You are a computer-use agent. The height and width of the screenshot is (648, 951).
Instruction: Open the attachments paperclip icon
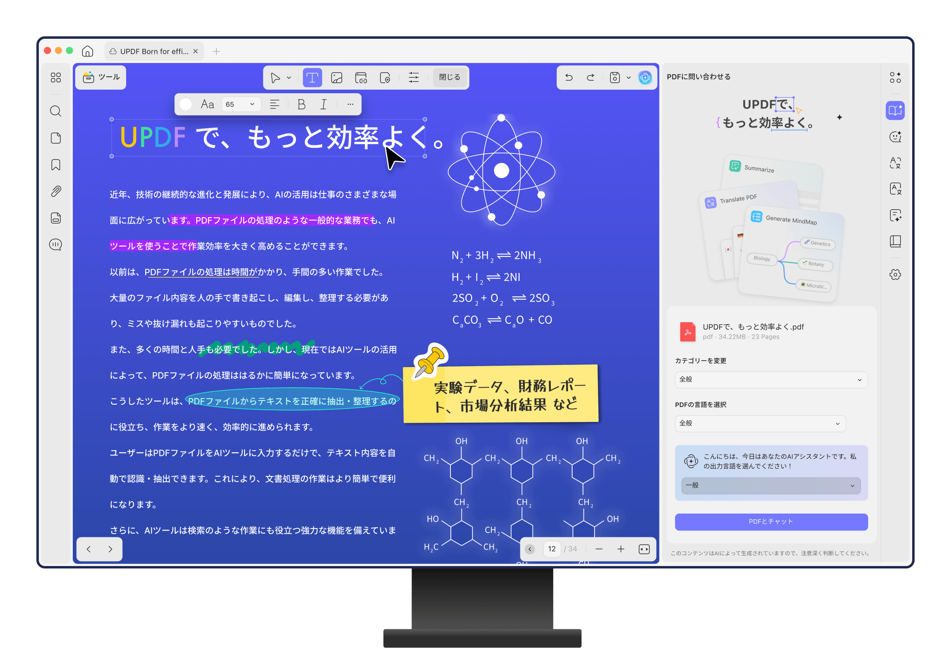tap(56, 191)
